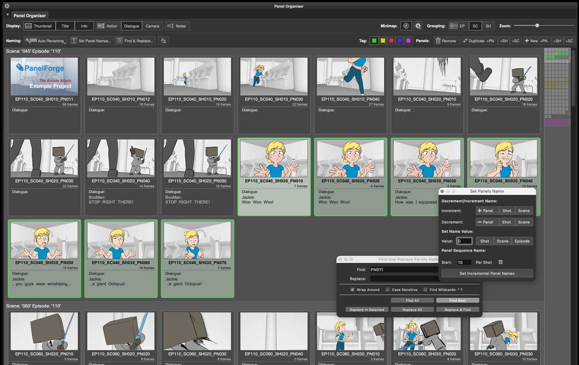
Task: Set name value for Shot
Action: (x=485, y=241)
